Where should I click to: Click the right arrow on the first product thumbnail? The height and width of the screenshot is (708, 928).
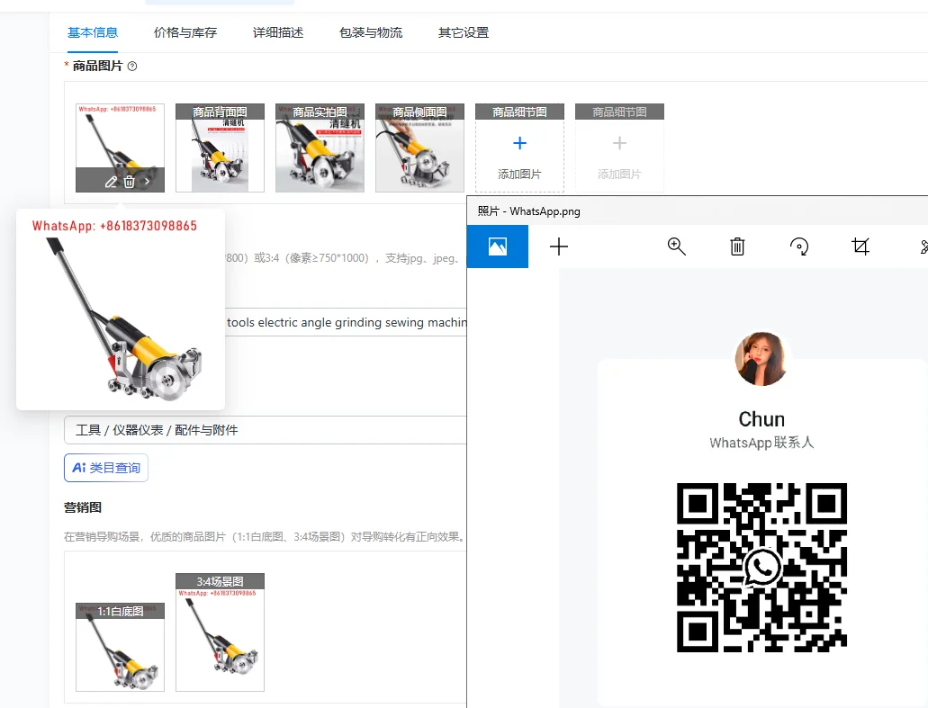pyautogui.click(x=147, y=181)
